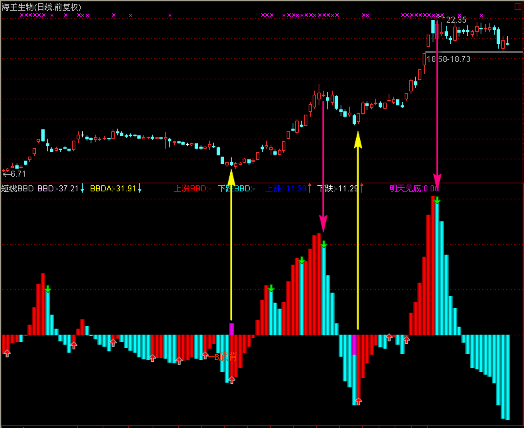Click the red 上涨BBD:- label
The width and height of the screenshot is (524, 428).
(192, 189)
